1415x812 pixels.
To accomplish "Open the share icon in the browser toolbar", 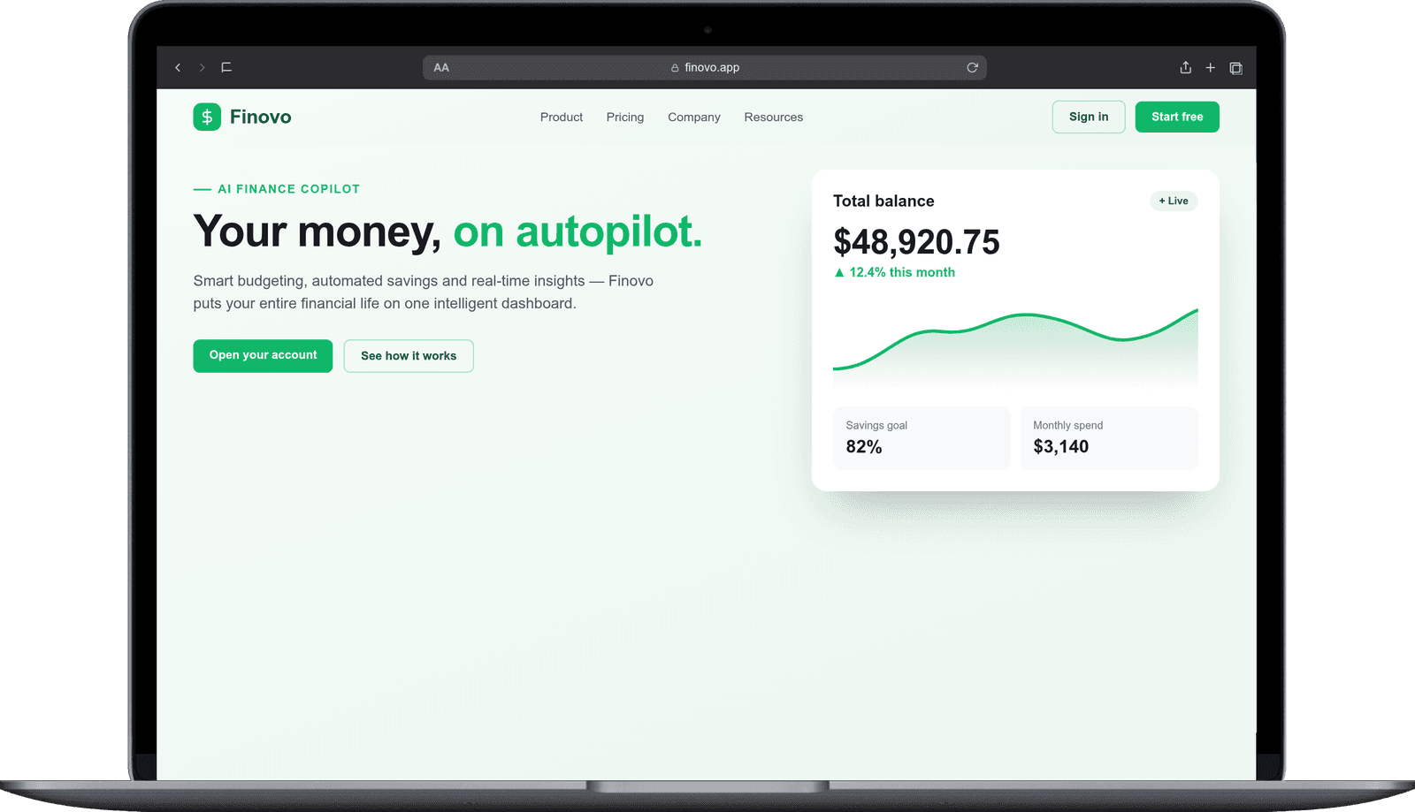I will (1186, 67).
